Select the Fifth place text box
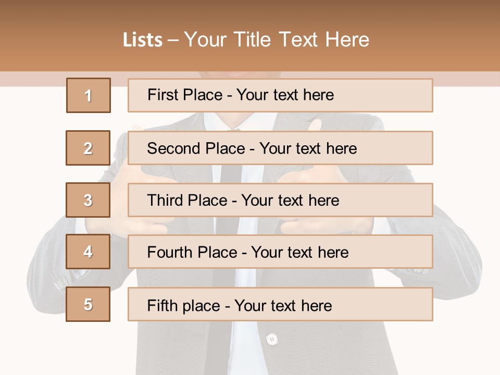The image size is (500, 375). (x=280, y=304)
